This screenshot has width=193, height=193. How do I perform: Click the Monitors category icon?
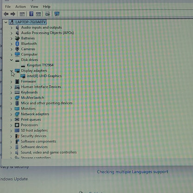tap(17, 109)
